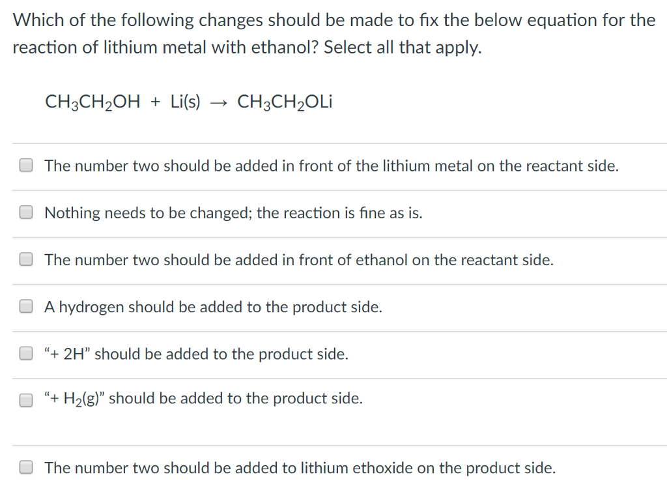The height and width of the screenshot is (492, 667).
Task: Check the option to add two before ethanol
Action: [x=25, y=259]
